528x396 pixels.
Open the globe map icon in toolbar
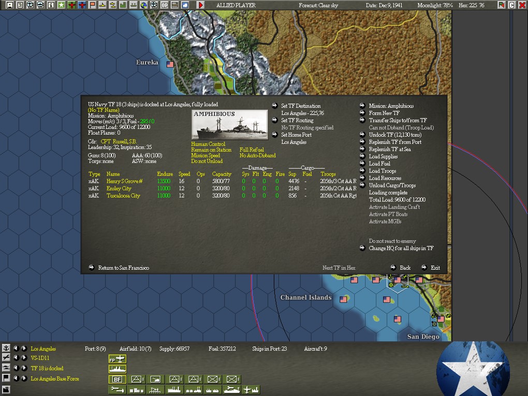[x=144, y=5]
